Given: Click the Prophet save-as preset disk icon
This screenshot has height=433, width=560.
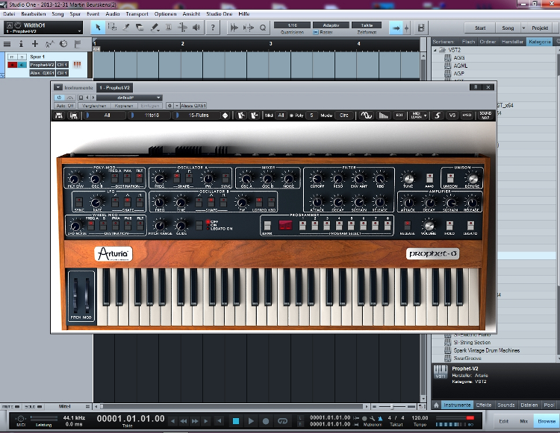Looking at the screenshot, I should (x=74, y=116).
